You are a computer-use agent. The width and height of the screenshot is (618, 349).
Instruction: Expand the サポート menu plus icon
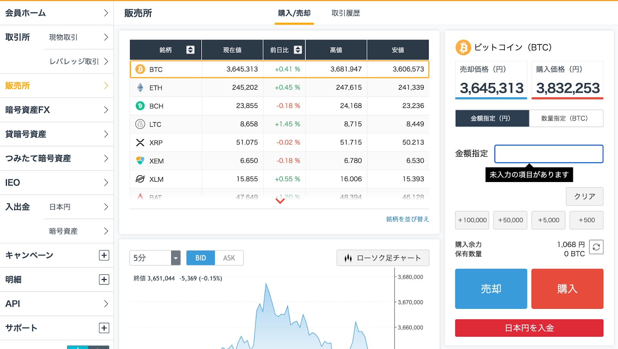(104, 328)
